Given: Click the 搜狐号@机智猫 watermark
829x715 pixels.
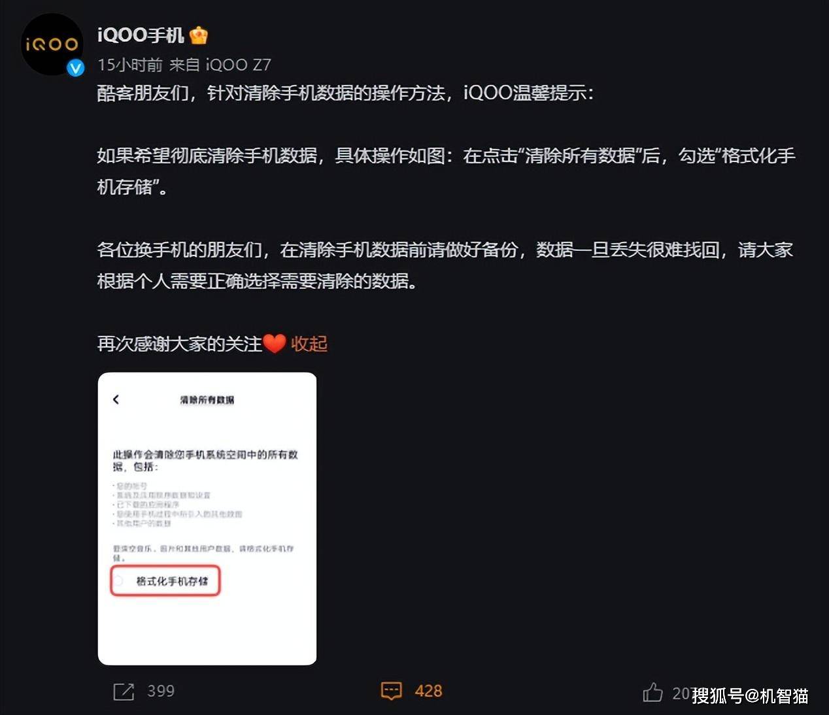Looking at the screenshot, I should pyautogui.click(x=751, y=696).
